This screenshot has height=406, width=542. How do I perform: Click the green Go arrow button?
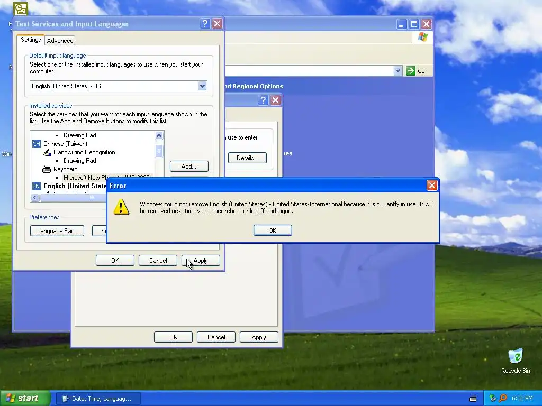410,71
